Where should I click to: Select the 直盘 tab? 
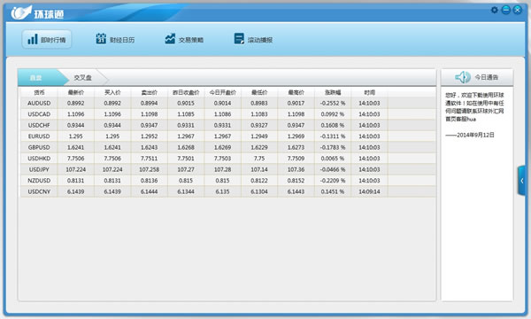tap(36, 78)
